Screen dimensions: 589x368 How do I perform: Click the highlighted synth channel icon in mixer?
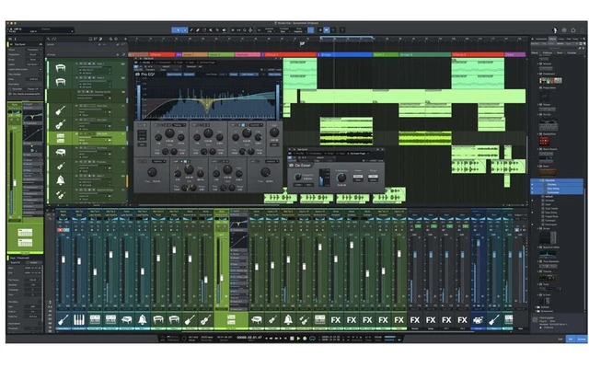click(x=231, y=320)
